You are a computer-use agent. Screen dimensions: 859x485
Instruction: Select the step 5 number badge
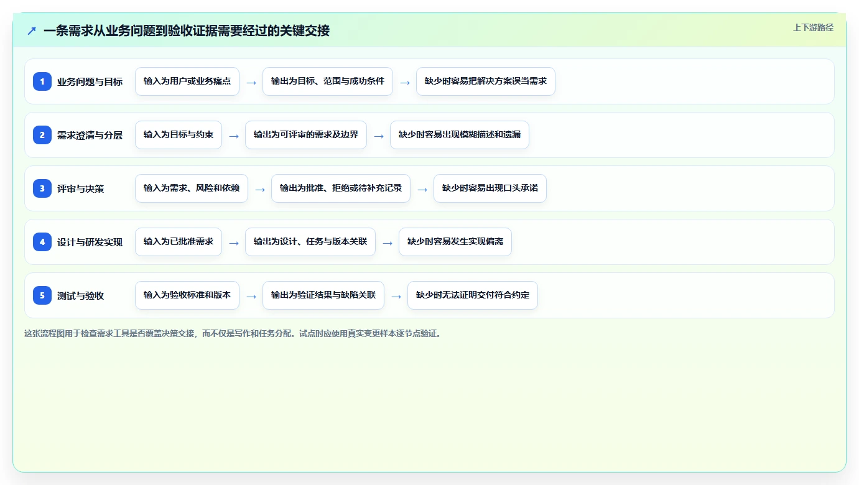[42, 295]
